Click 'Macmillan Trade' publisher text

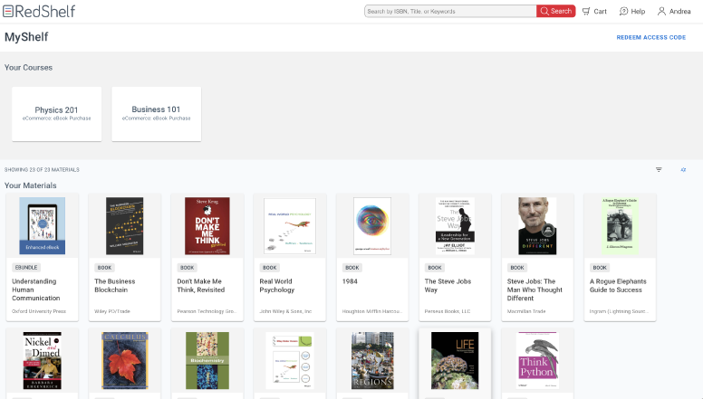pos(526,311)
